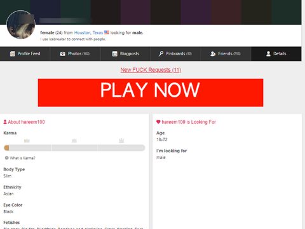Click the Profile Feed newspaper icon
This screenshot has width=305, height=229.
[x=13, y=53]
